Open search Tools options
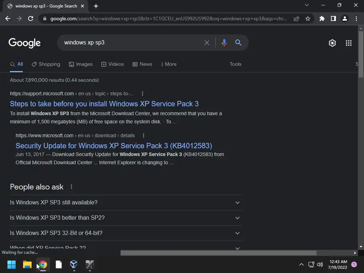The width and height of the screenshot is (364, 273). click(x=235, y=64)
